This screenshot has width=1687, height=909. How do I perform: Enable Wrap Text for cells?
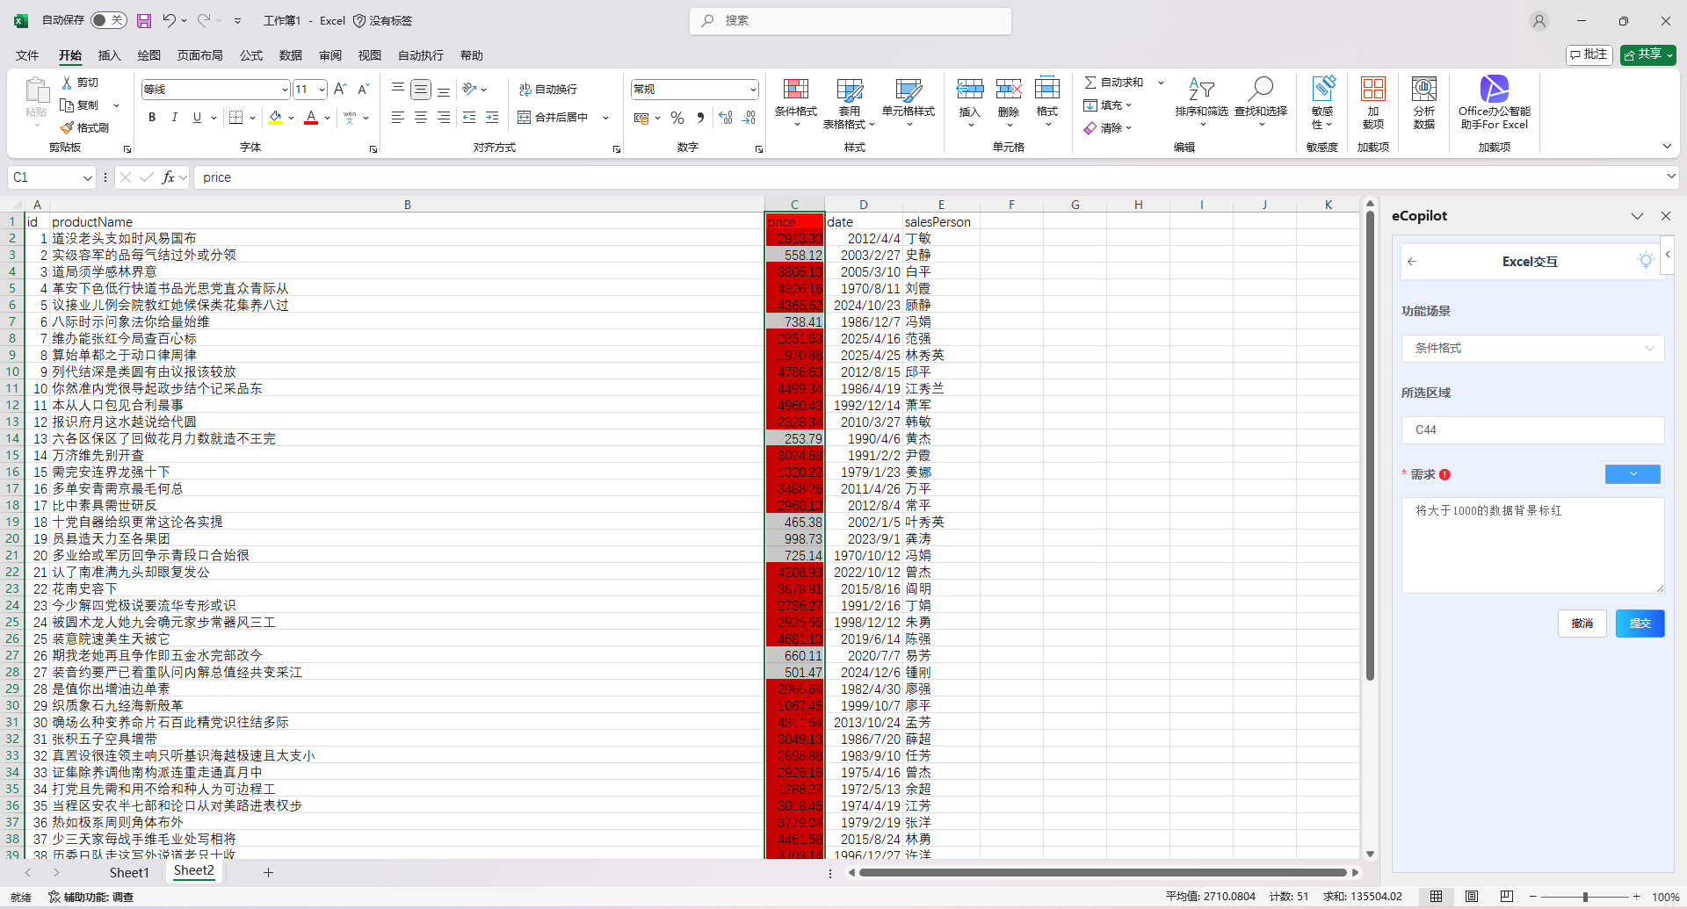(548, 90)
